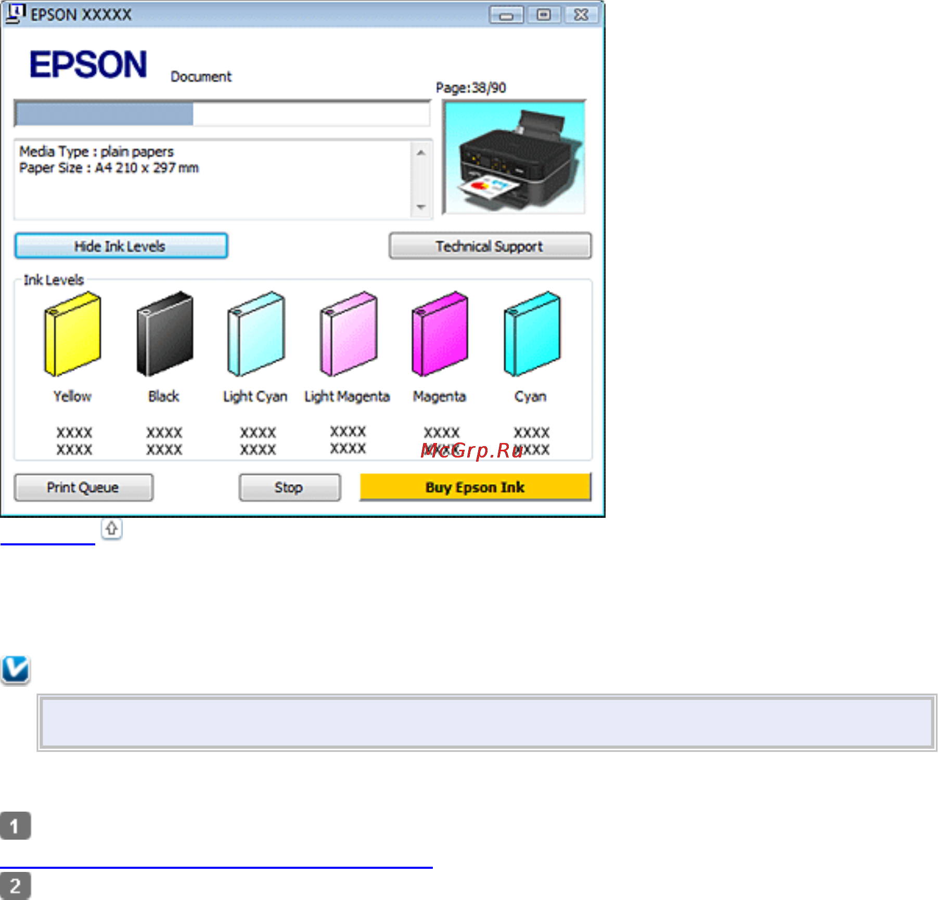Image resolution: width=938 pixels, height=900 pixels.
Task: Click the Cyan ink cartridge icon
Action: 532,334
